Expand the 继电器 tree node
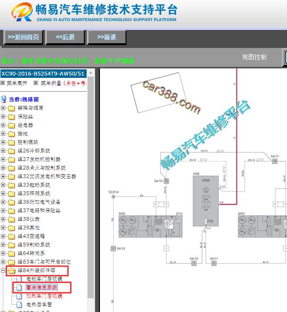The width and height of the screenshot is (287, 312). point(3,125)
